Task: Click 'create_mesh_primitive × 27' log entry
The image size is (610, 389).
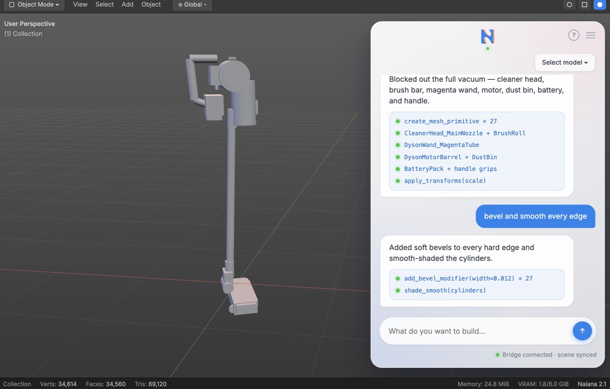Action: 450,121
